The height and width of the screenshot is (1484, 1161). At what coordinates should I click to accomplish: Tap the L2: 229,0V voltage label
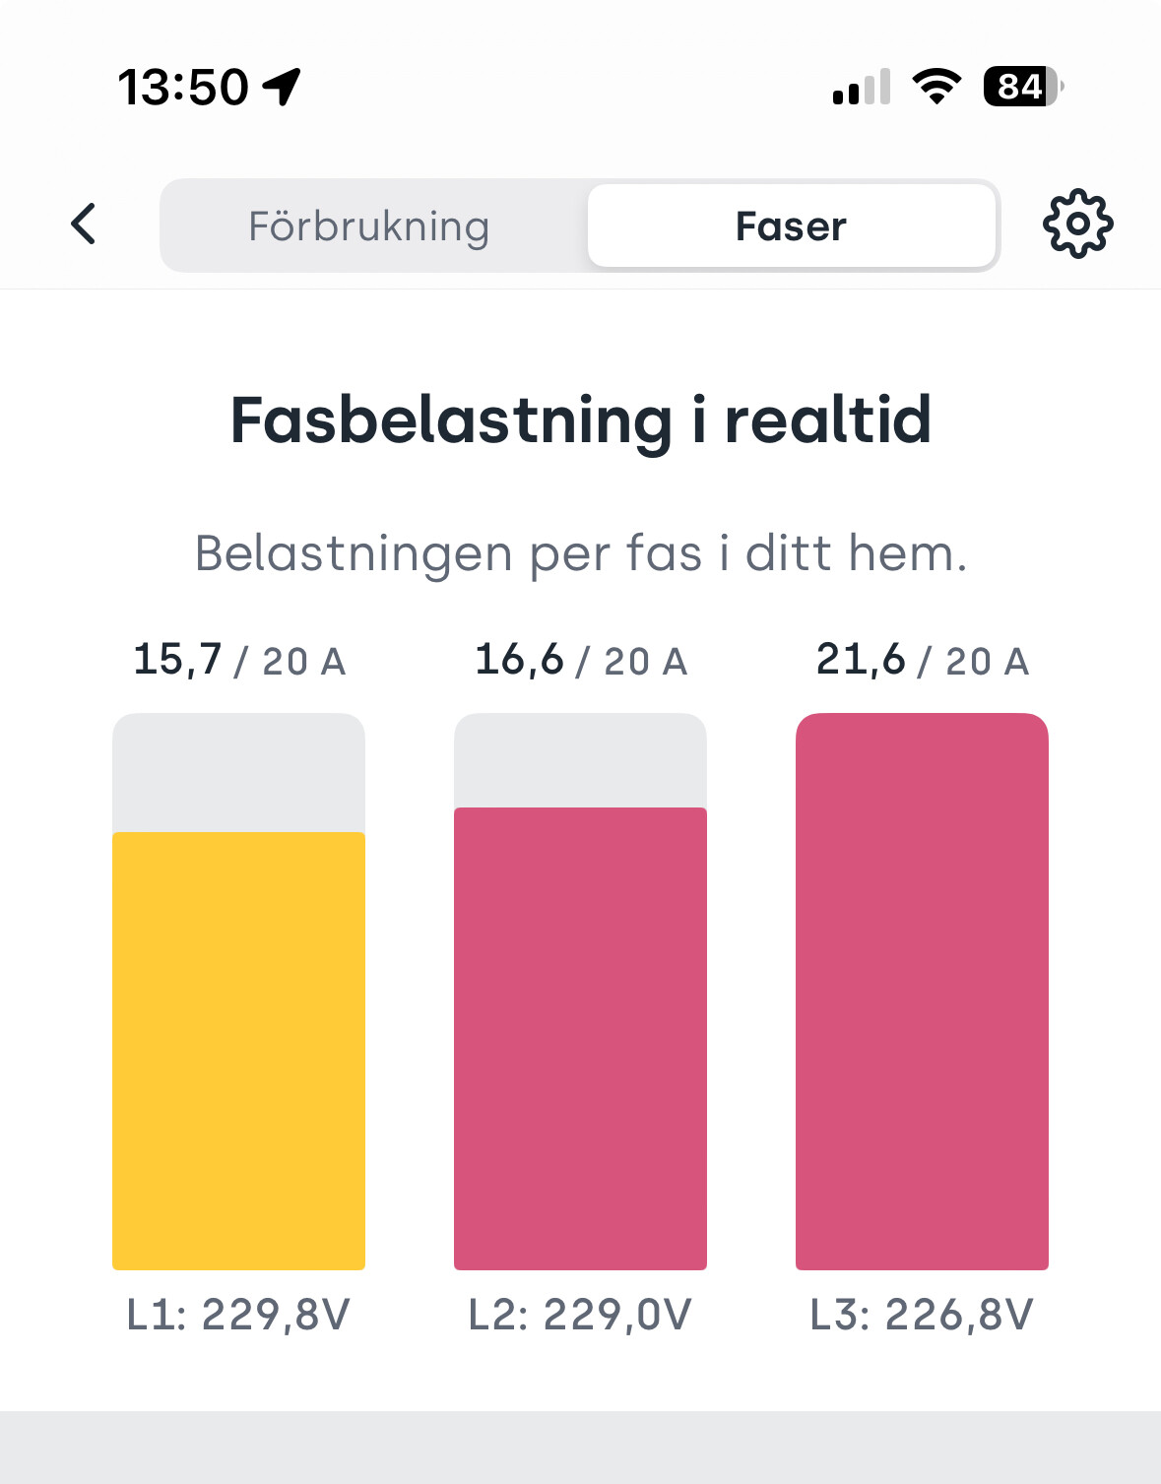pyautogui.click(x=580, y=1315)
